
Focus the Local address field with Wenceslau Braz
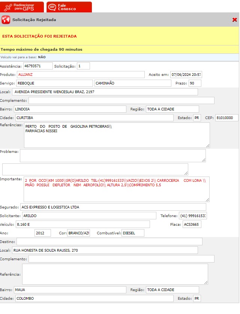click(x=105, y=92)
